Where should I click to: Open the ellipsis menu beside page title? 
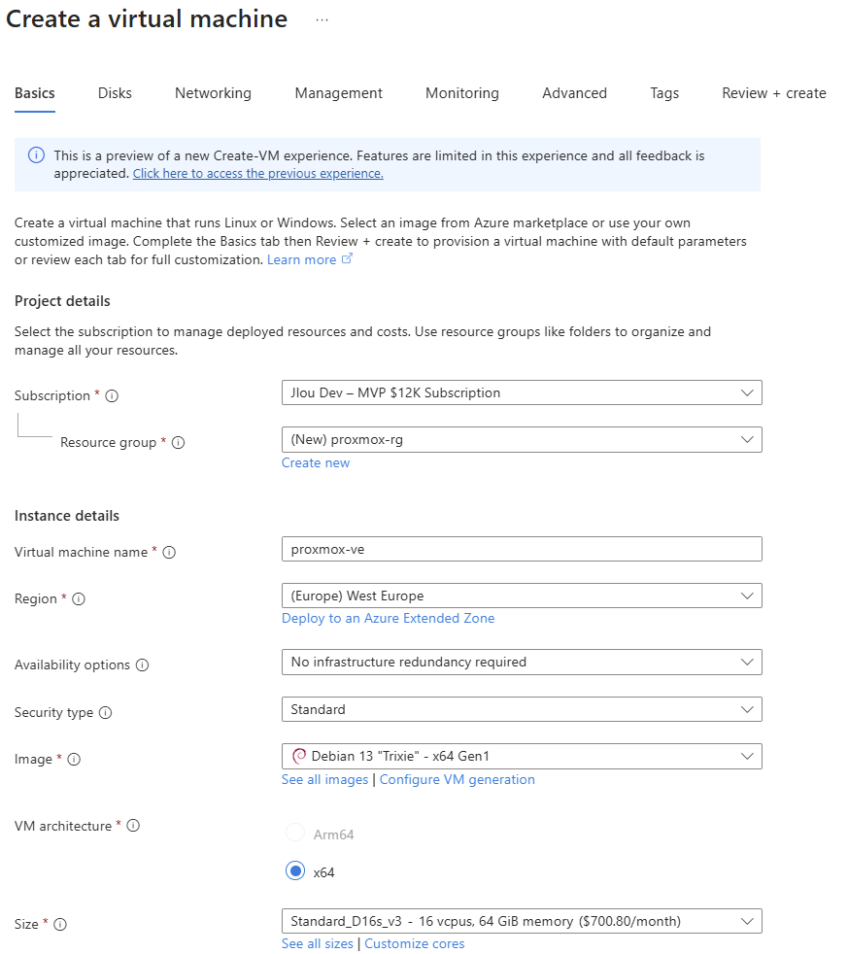(322, 20)
